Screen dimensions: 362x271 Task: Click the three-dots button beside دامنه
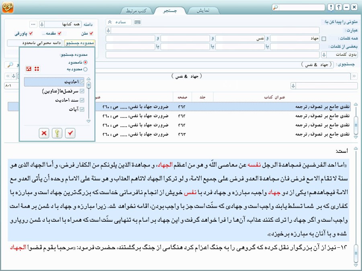click(x=33, y=24)
